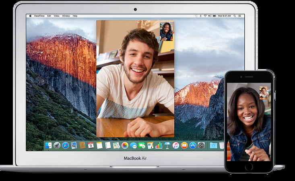Open the FaceTime application menu
The width and height of the screenshot is (295, 181).
[39, 16]
